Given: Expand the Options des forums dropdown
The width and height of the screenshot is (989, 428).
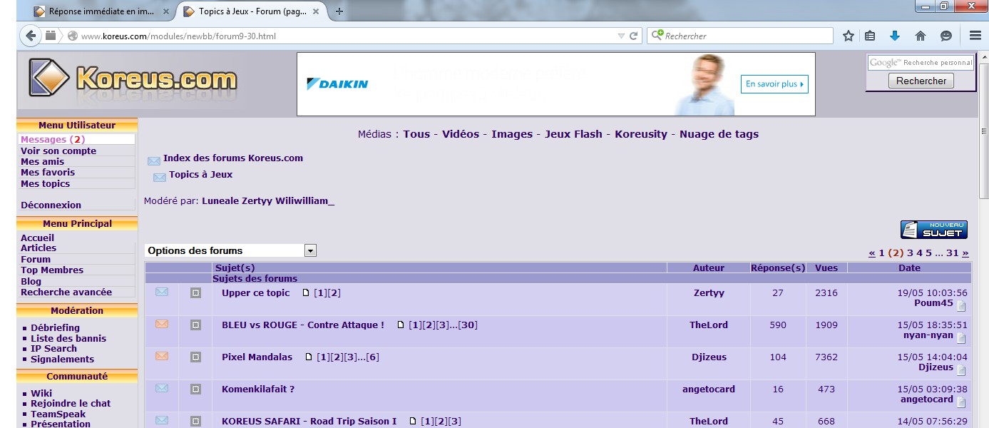Looking at the screenshot, I should coord(310,250).
